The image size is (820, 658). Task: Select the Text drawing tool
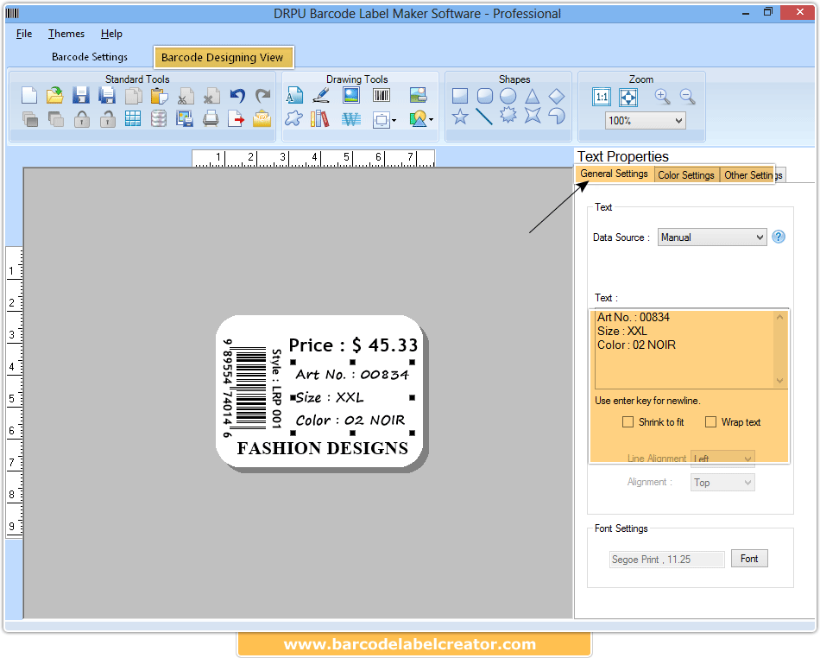click(294, 96)
